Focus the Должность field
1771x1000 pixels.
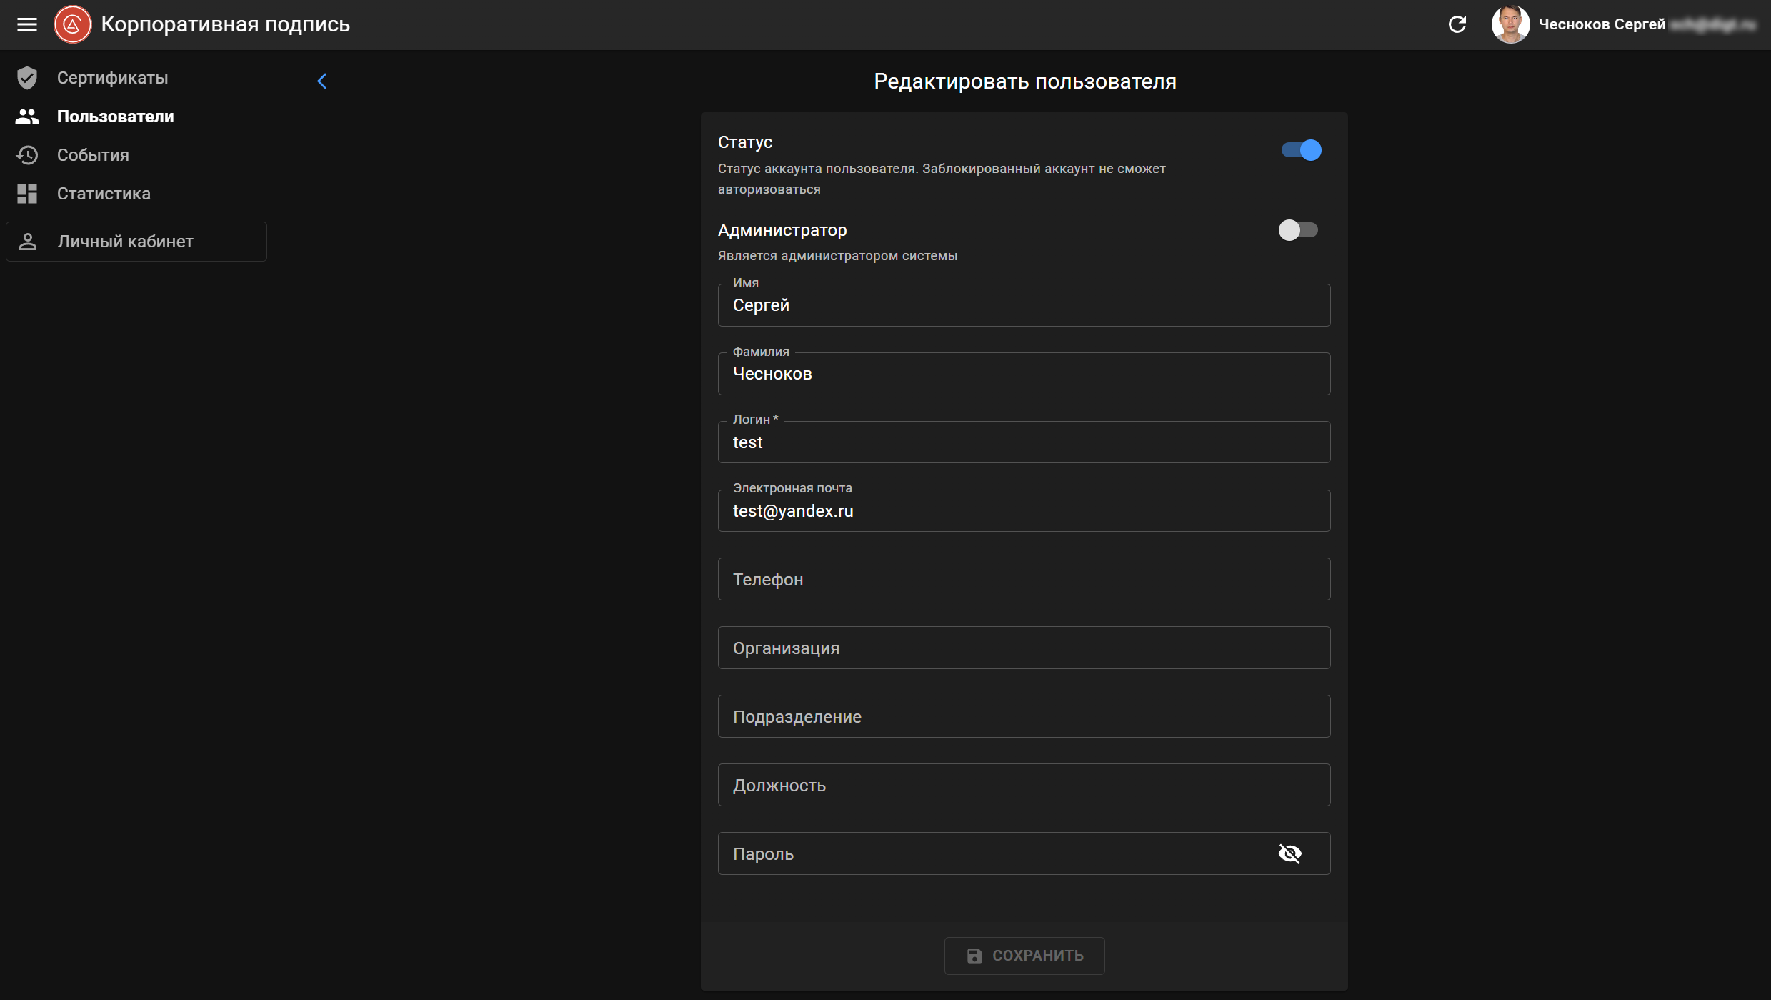[1024, 785]
